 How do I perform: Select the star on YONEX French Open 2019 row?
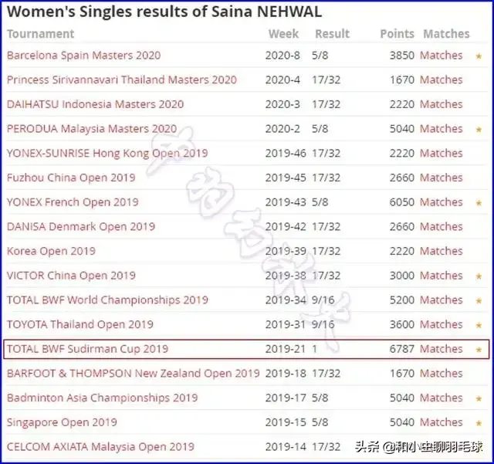coord(479,203)
